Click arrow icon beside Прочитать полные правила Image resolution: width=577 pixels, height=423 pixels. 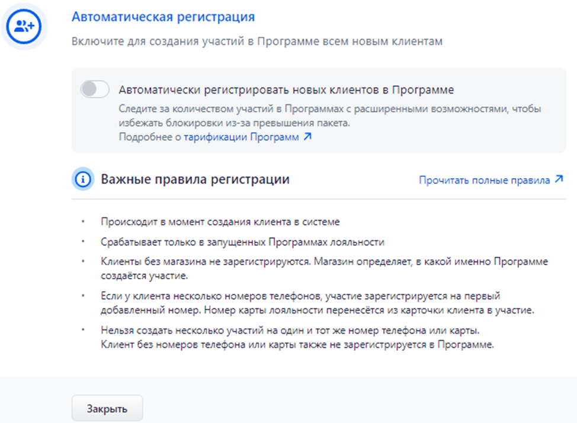coord(559,179)
